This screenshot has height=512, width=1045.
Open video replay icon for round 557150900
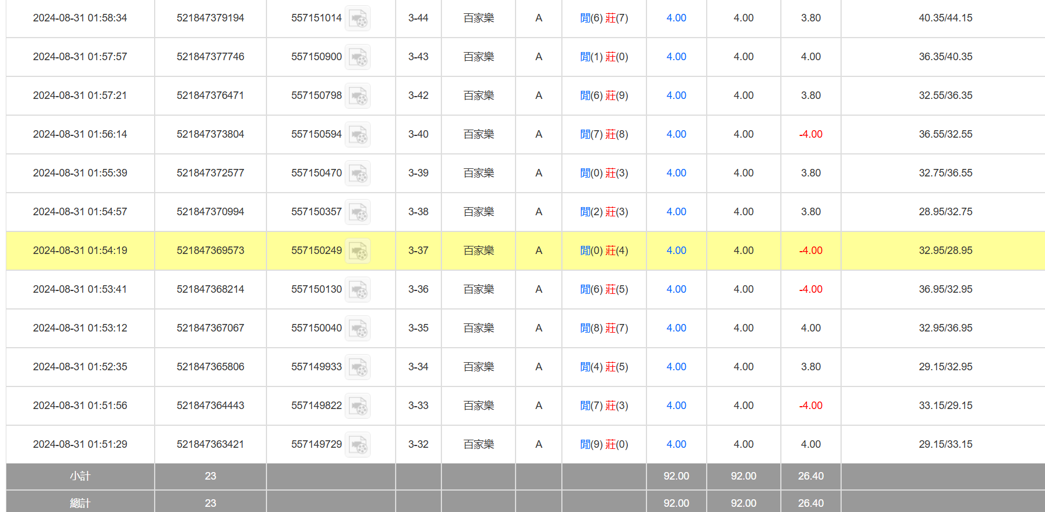pyautogui.click(x=357, y=57)
